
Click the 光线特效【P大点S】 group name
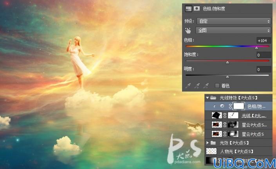point(238,98)
